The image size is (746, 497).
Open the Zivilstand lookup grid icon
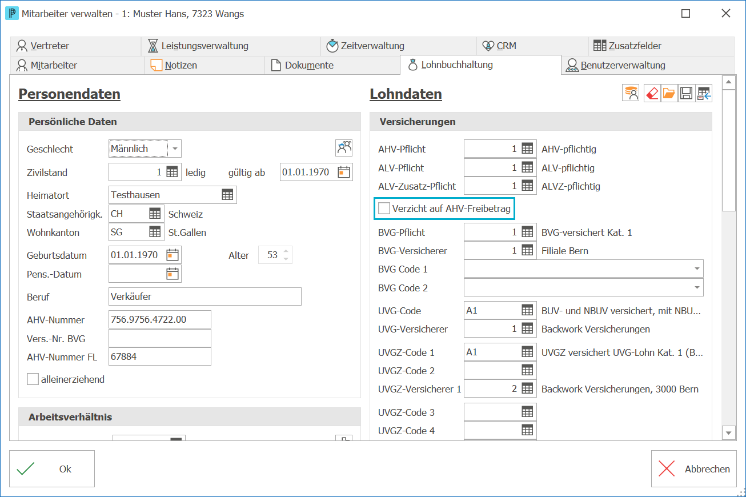pyautogui.click(x=172, y=172)
